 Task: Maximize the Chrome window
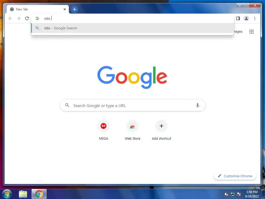[246, 5]
